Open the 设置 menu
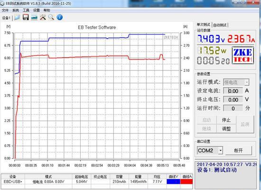 click(x=36, y=10)
